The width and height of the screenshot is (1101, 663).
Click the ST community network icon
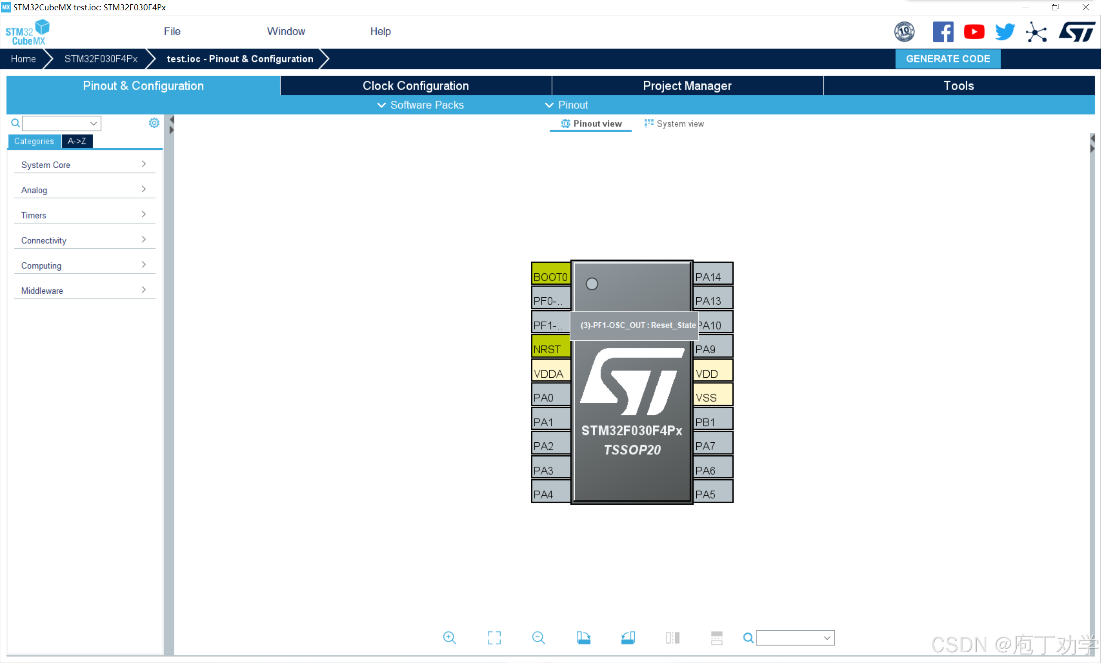(1036, 32)
